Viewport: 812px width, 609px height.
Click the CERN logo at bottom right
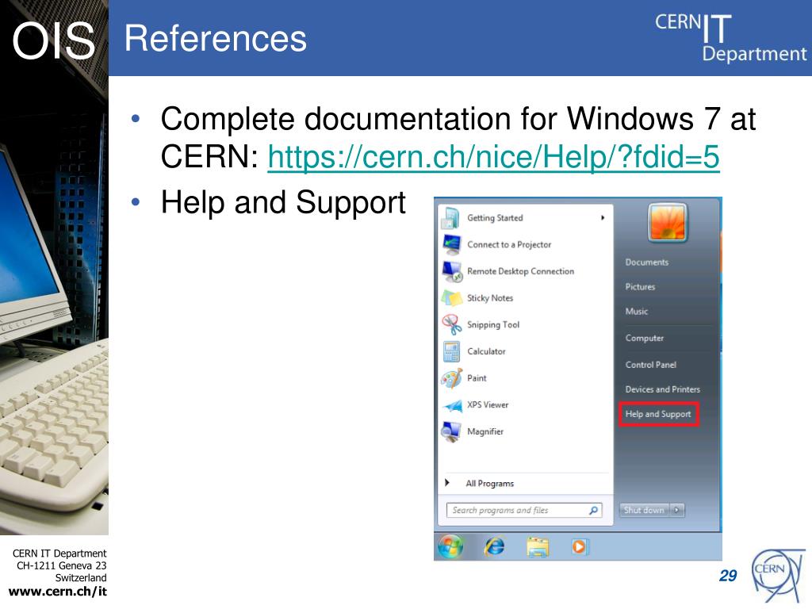(778, 576)
